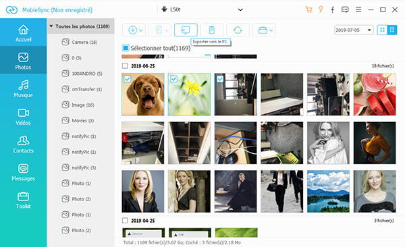The width and height of the screenshot is (405, 247).
Task: Open the hamburger menu
Action: click(358, 9)
